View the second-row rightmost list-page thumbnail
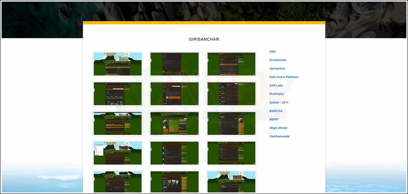This screenshot has height=194, width=408. (231, 93)
